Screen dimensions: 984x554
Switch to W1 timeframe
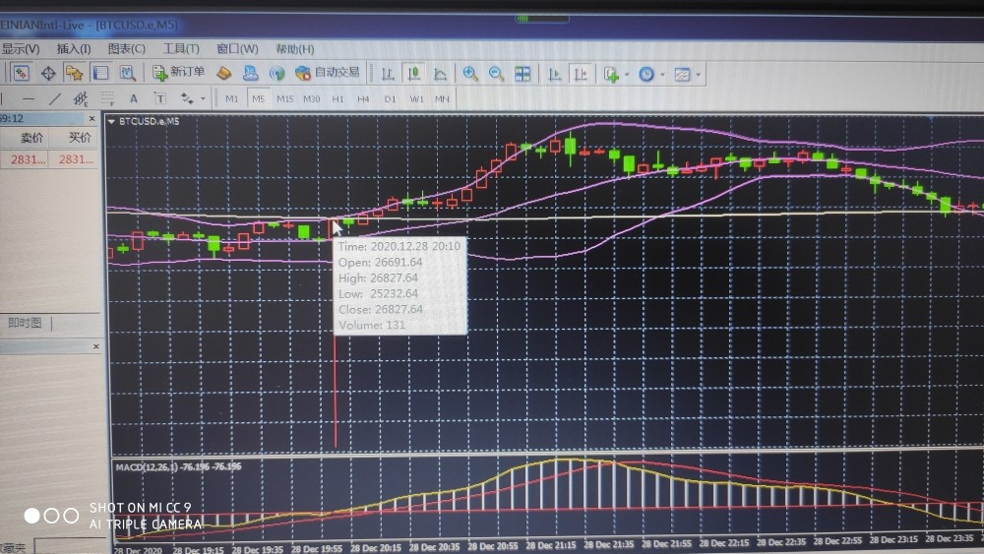tap(416, 99)
